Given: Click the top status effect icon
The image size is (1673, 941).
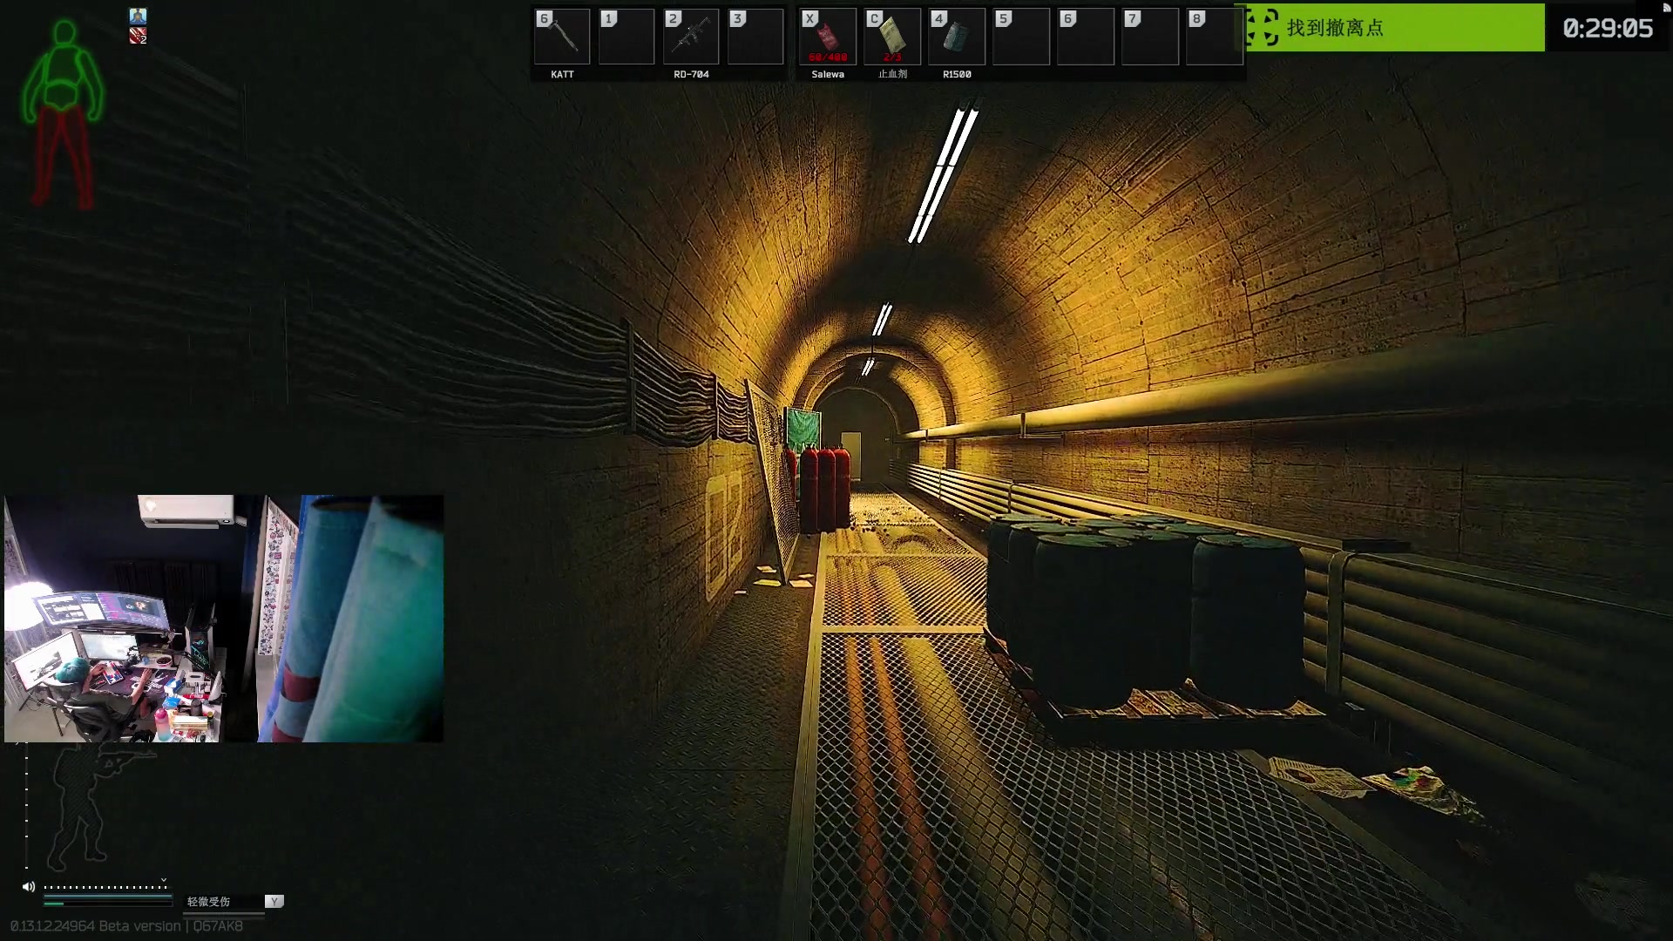Looking at the screenshot, I should 138,16.
